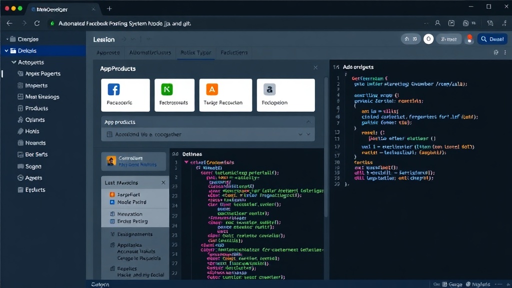
Task: Select the Meuration list item
Action: [x=129, y=214]
